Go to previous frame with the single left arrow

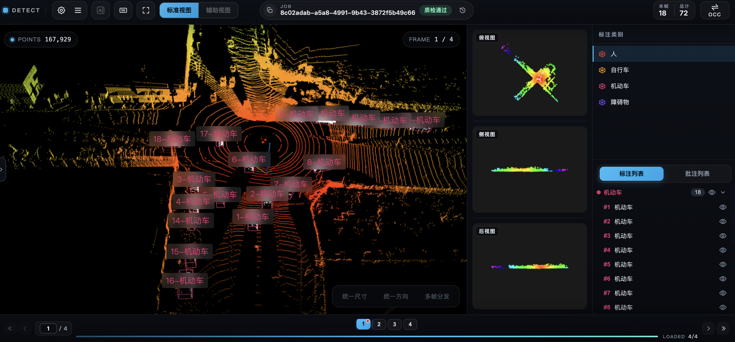coord(25,328)
